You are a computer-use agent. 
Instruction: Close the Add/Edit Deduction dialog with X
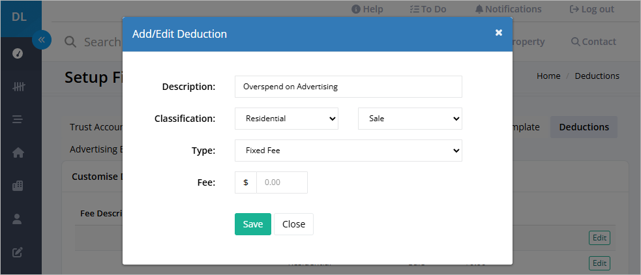point(498,33)
